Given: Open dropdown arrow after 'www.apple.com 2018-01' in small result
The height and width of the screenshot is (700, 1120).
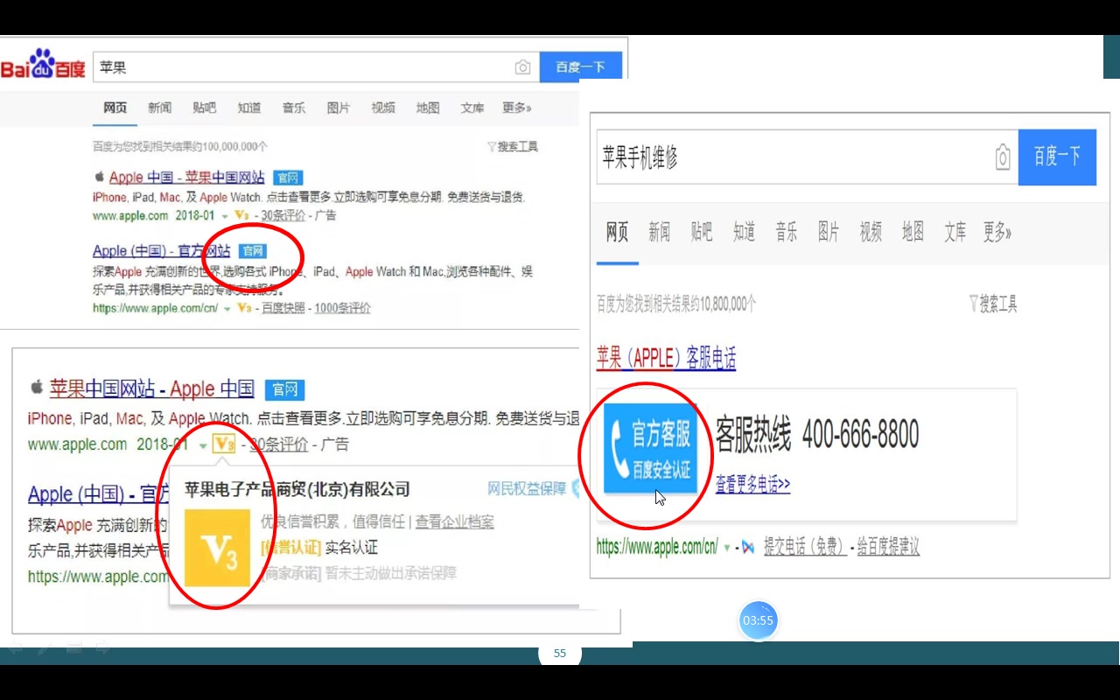Looking at the screenshot, I should tap(225, 216).
